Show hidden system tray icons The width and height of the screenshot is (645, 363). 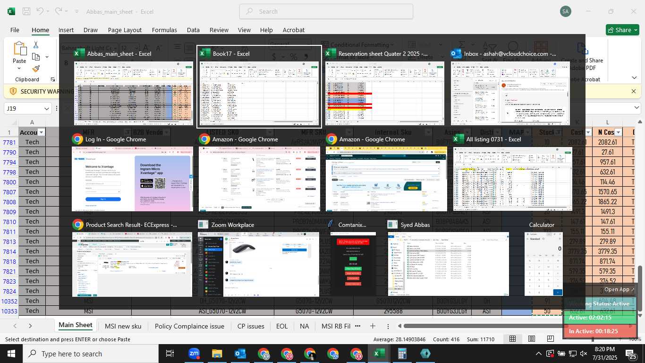coord(539,354)
